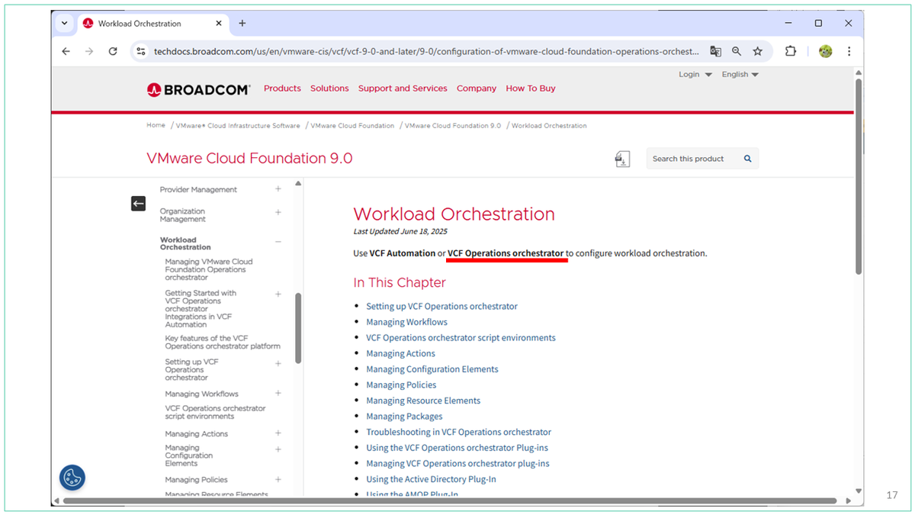Open the Products menu
This screenshot has width=915, height=515.
282,89
